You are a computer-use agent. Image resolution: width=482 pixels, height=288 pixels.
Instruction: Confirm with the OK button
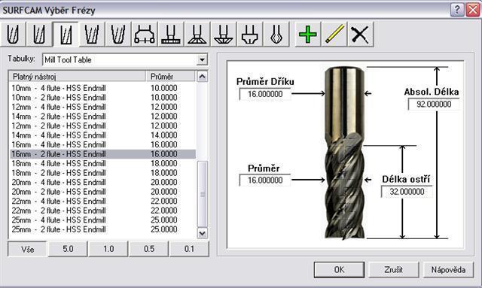pyautogui.click(x=339, y=270)
